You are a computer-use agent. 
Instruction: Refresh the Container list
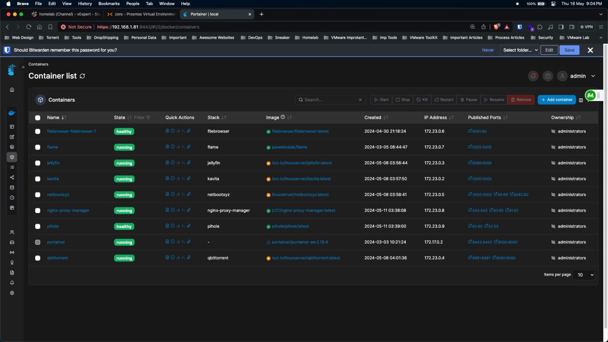coord(82,76)
